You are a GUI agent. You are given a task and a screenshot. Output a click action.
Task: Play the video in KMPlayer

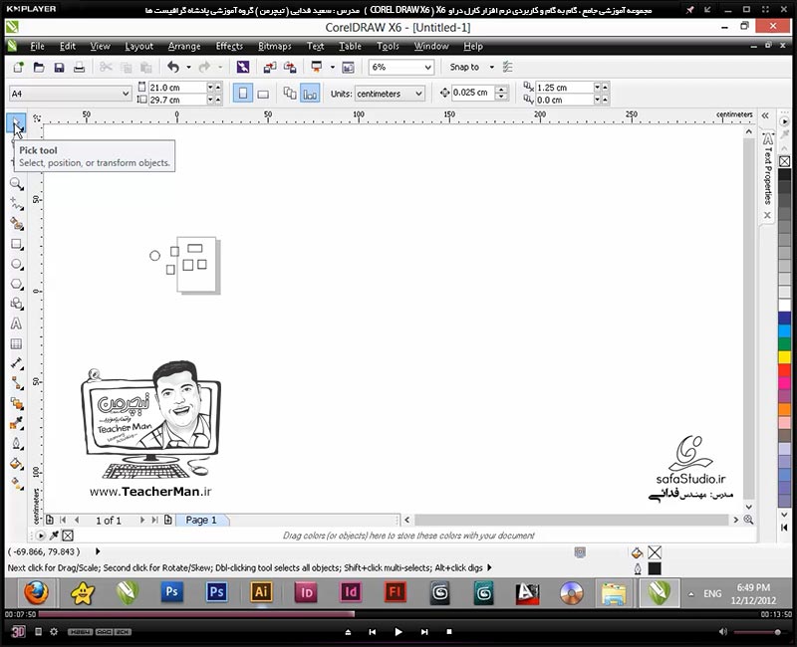(x=398, y=632)
